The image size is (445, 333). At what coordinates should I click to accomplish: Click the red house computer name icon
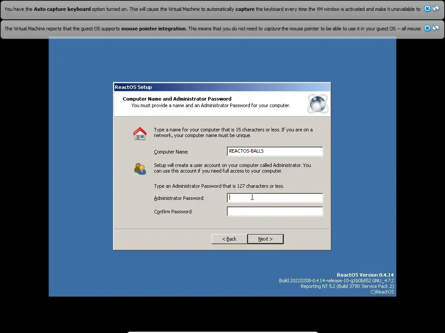click(140, 134)
